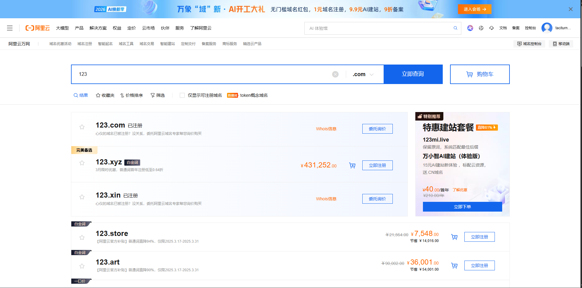Viewport: 582px width, 288px height.
Task: Add 123.art to cart via cart icon
Action: coord(454,265)
